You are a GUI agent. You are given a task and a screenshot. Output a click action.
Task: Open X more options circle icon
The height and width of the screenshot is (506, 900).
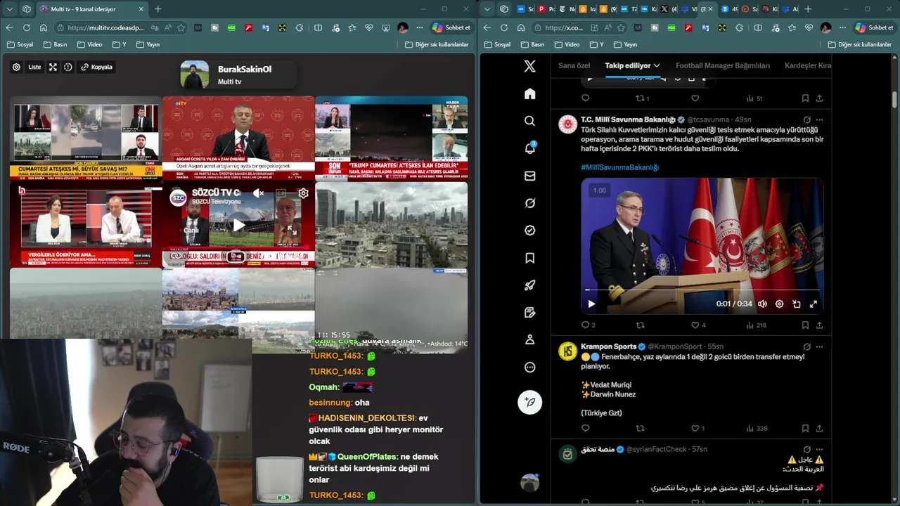(530, 367)
